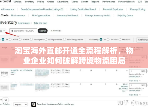Open the Performance menu
This screenshot has width=148, height=111.
click(109, 2)
